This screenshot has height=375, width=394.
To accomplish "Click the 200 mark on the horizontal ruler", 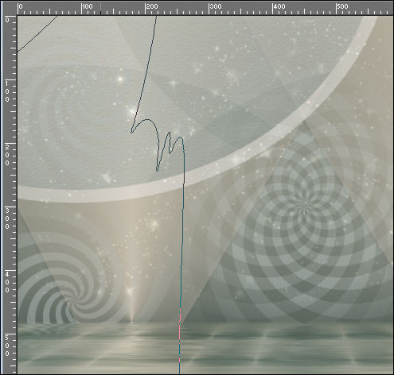I will click(152, 6).
